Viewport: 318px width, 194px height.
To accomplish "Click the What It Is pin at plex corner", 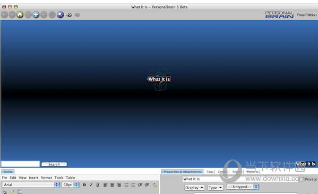I will (305, 164).
